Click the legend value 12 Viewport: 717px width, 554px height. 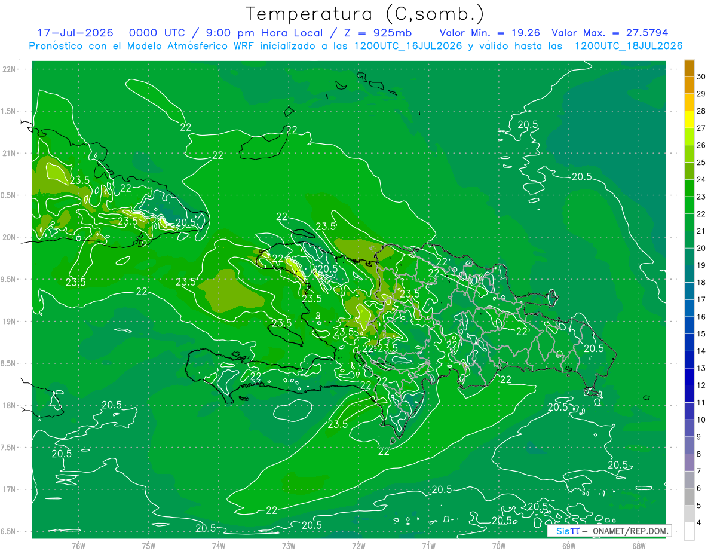click(701, 385)
